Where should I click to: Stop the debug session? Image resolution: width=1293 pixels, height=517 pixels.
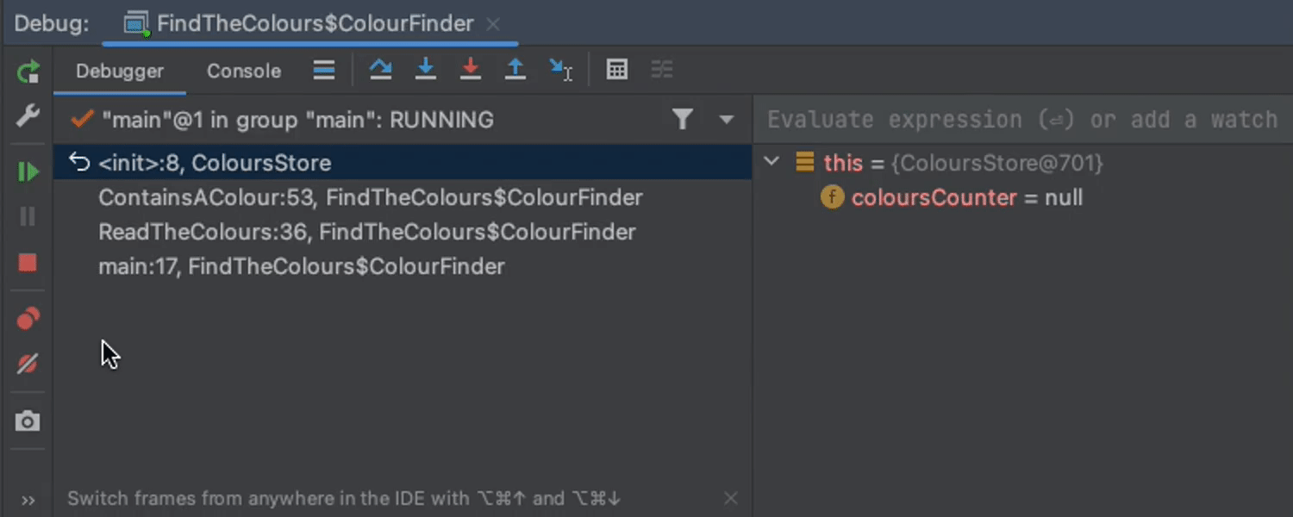[28, 263]
